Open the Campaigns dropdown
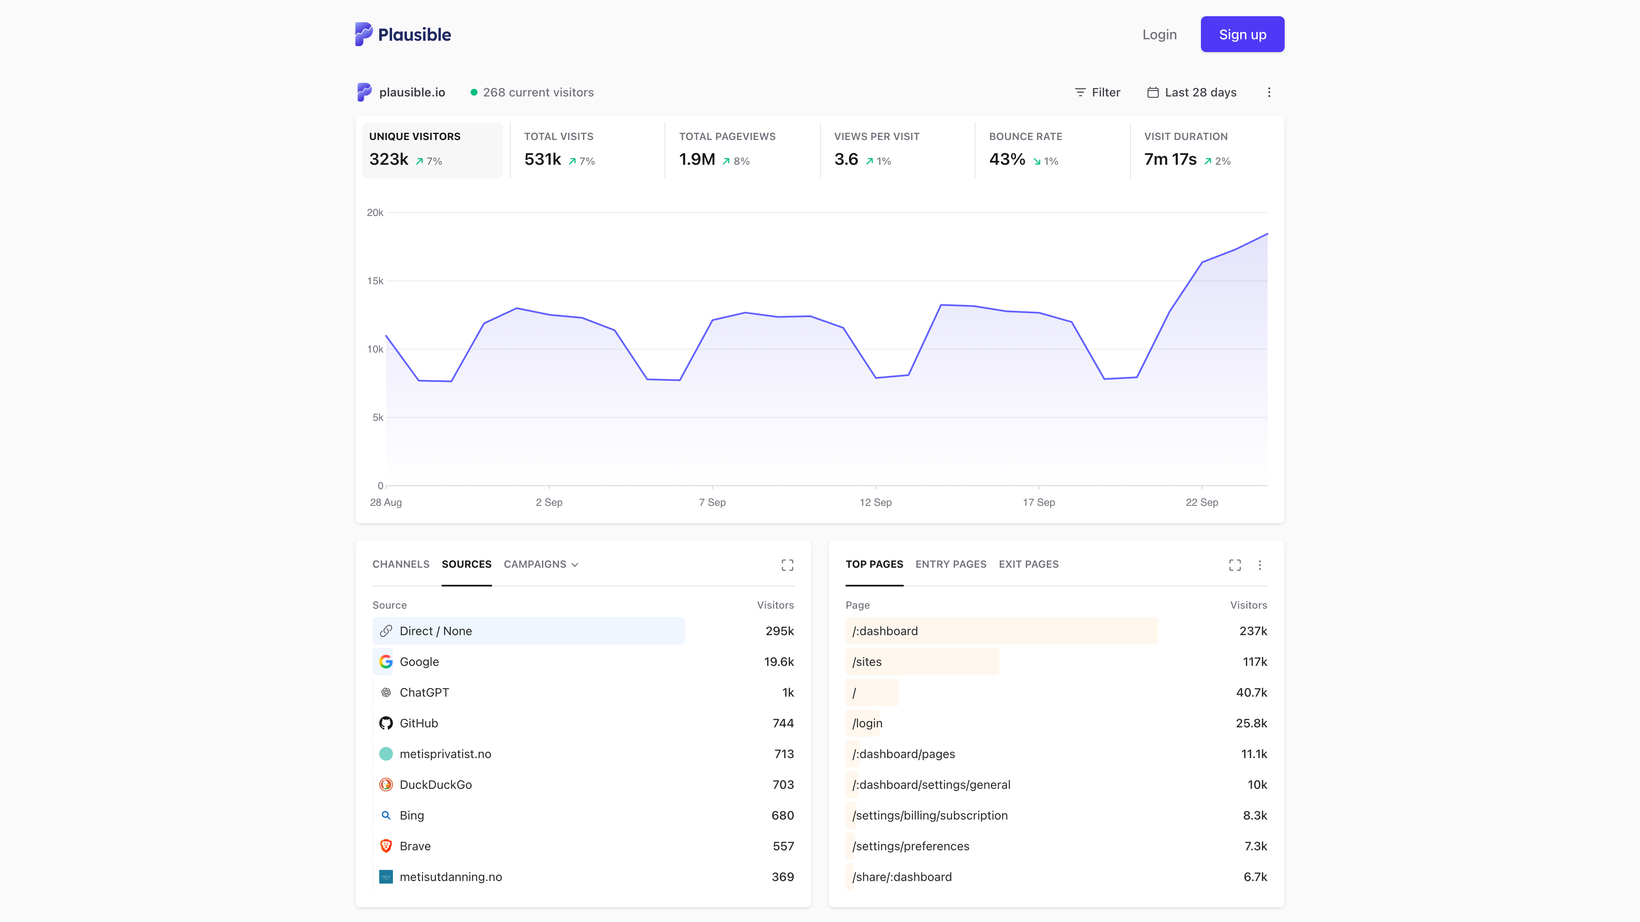The height and width of the screenshot is (922, 1640). point(541,564)
